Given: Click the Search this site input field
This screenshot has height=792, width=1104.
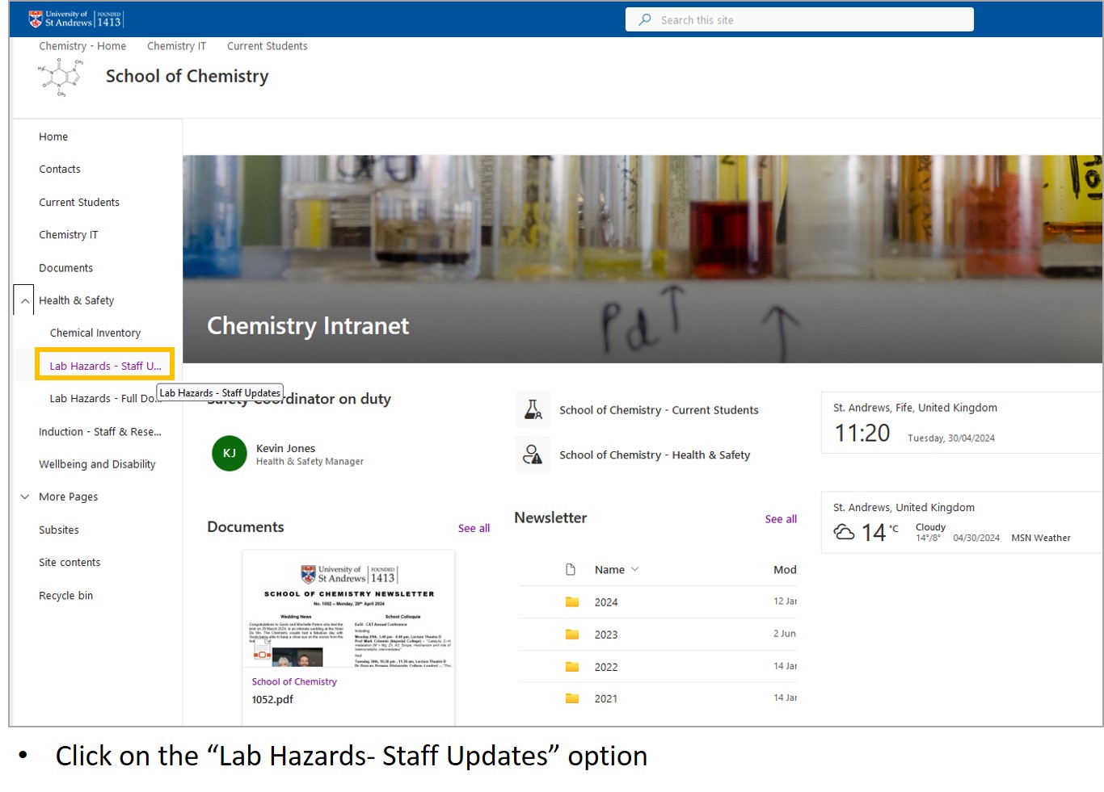Looking at the screenshot, I should [x=799, y=19].
